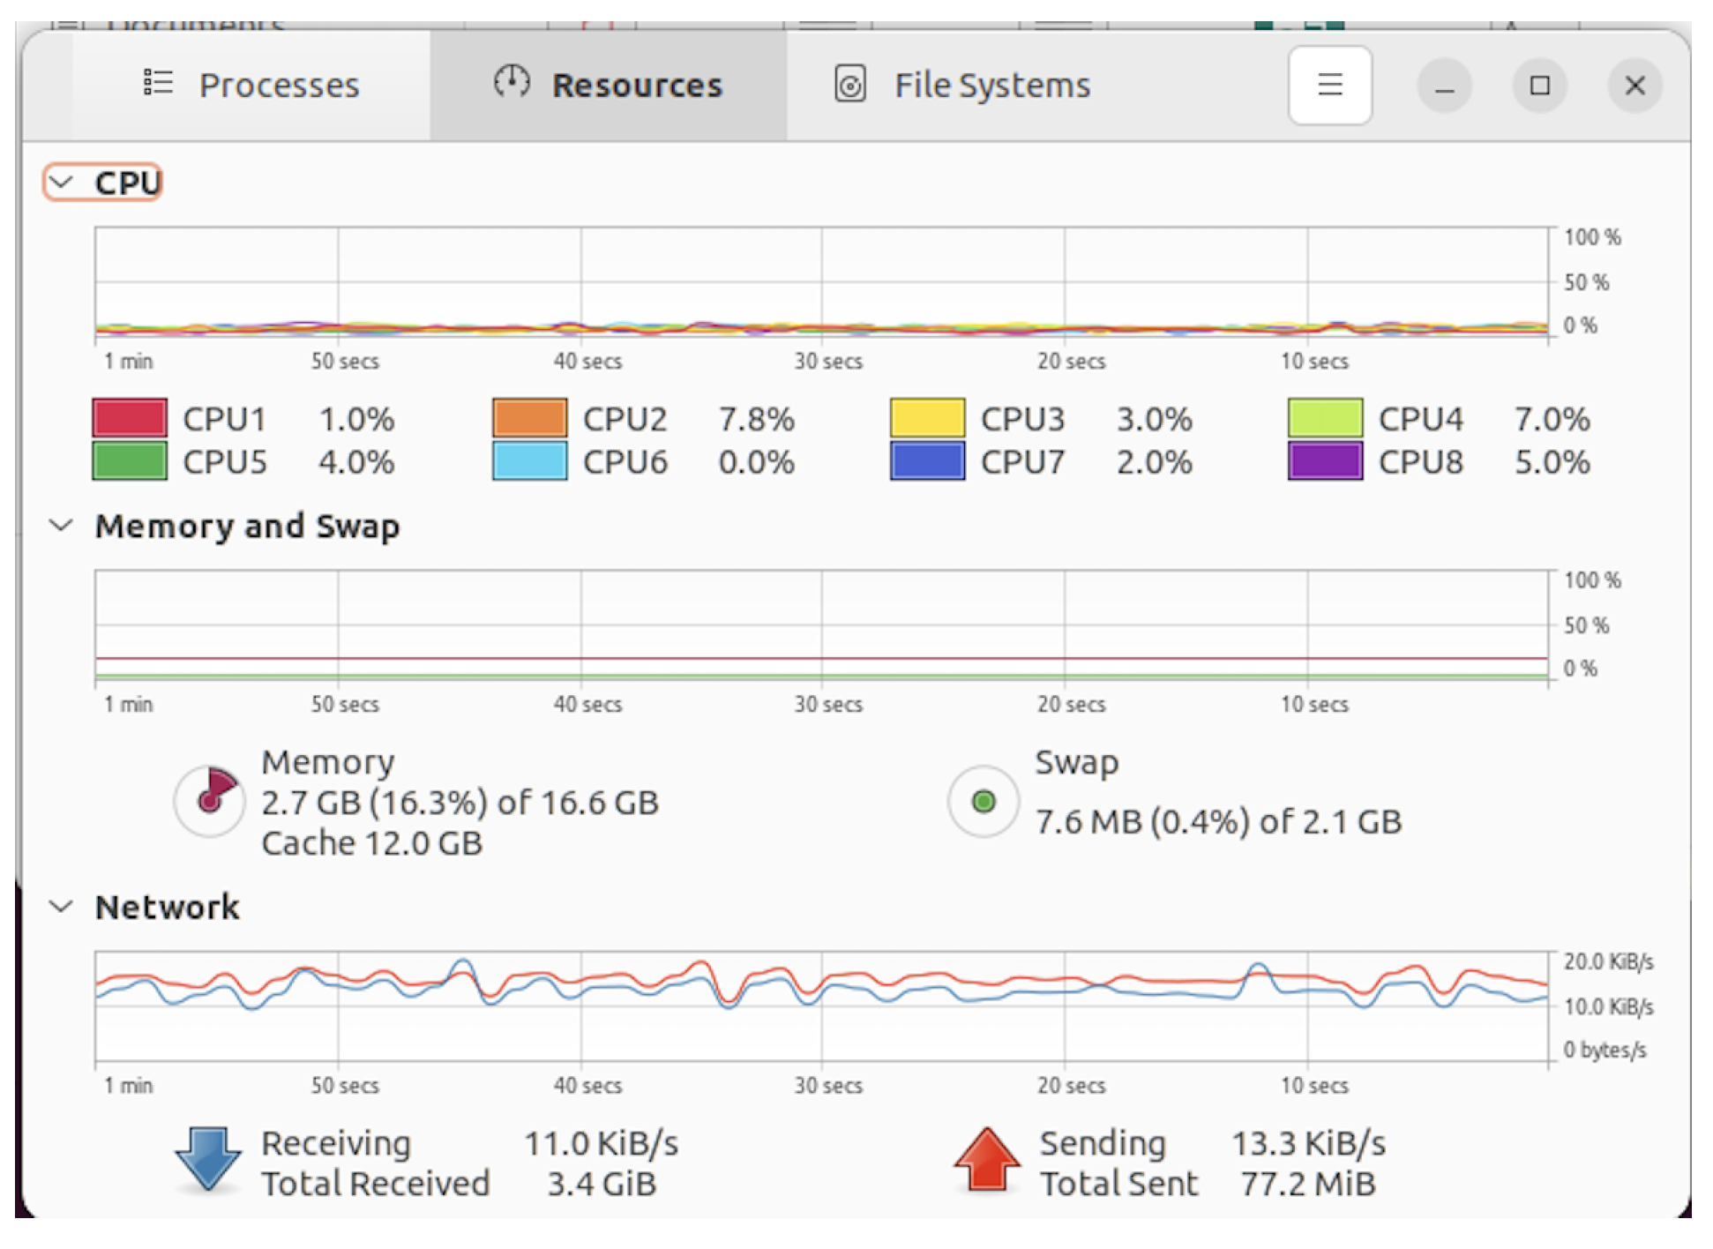Change the CPU2 orange color swatch
The image size is (1713, 1249).
[x=529, y=418]
